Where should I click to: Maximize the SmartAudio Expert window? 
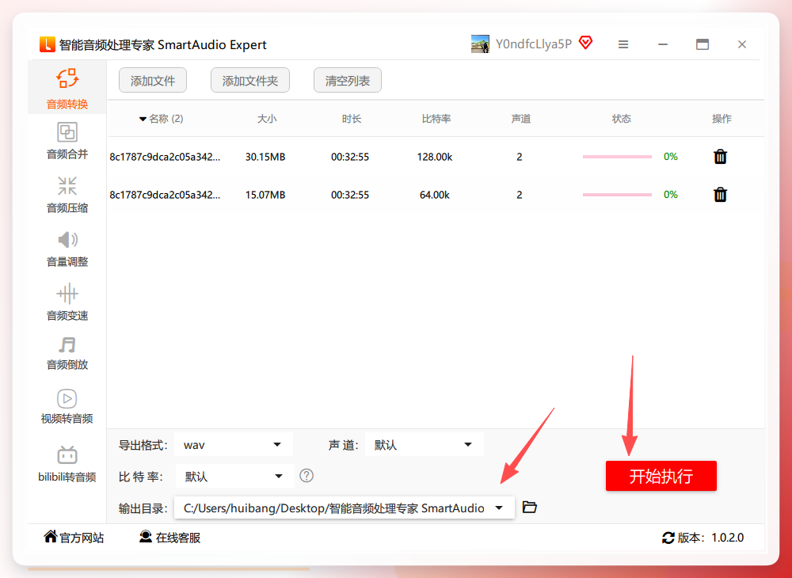[702, 44]
